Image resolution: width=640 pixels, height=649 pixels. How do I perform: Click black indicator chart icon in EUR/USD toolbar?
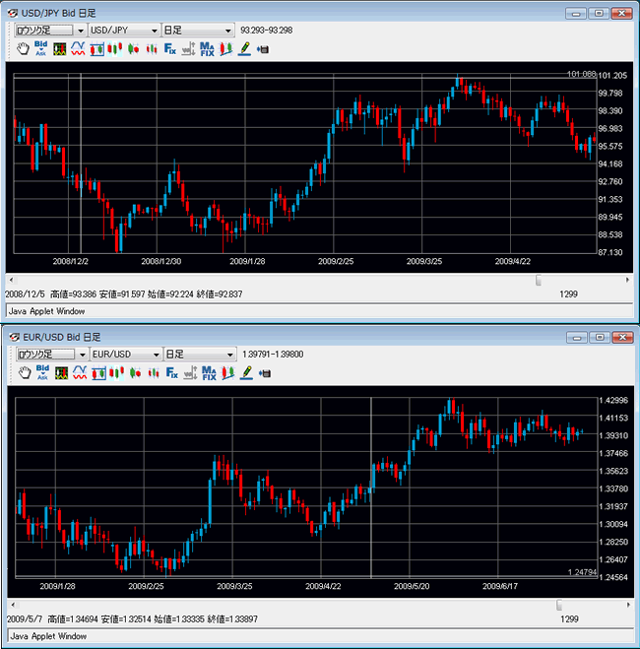click(62, 373)
